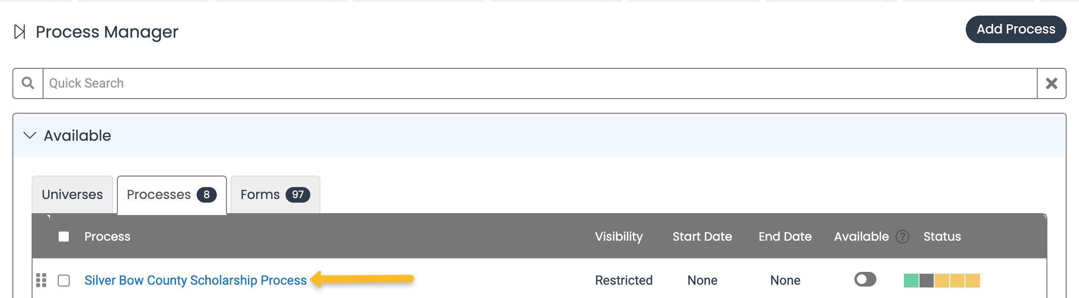Open Silver Bow County Scholarship Process
This screenshot has height=298, width=1079.
[195, 280]
